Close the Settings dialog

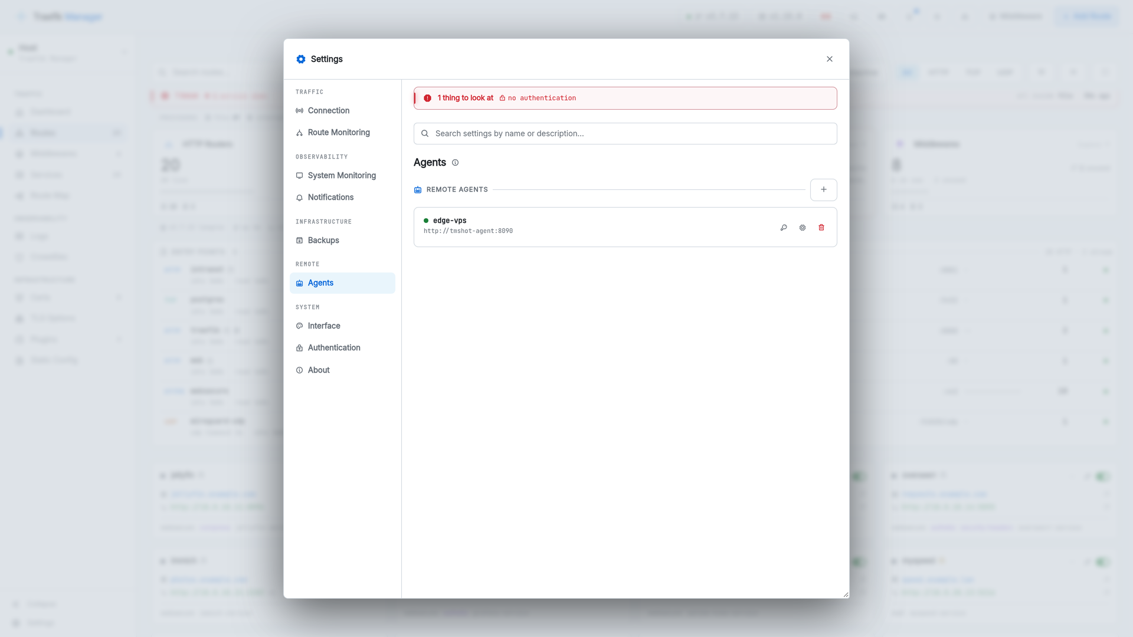(830, 59)
